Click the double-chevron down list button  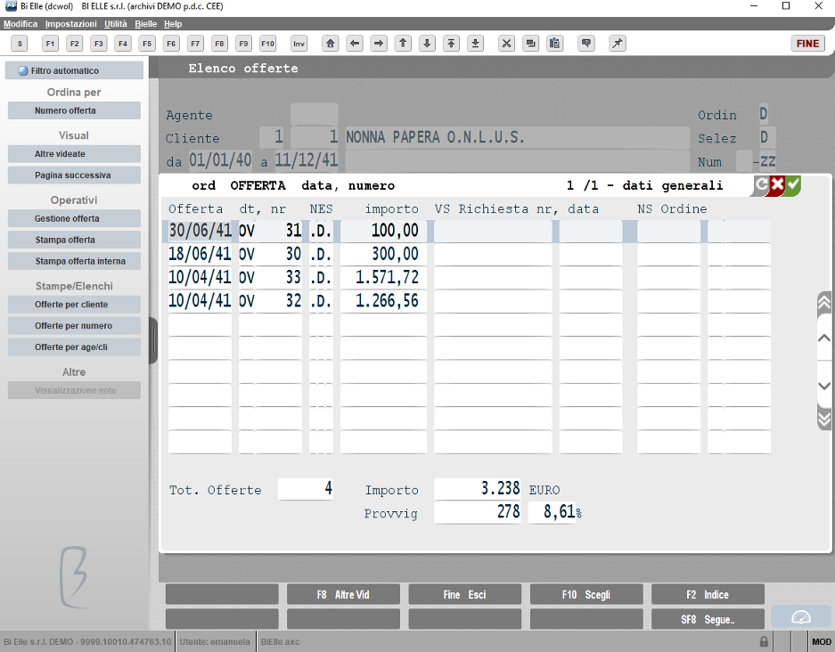click(823, 418)
